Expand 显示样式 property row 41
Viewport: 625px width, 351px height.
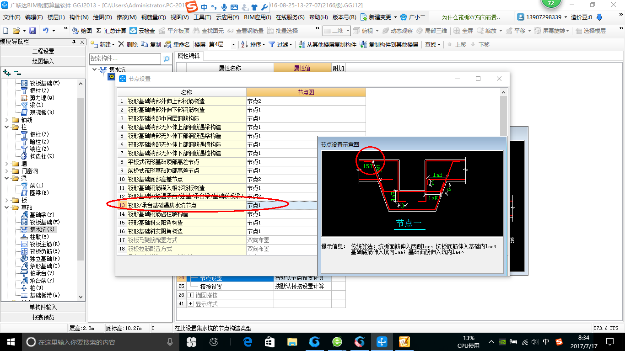pos(191,304)
